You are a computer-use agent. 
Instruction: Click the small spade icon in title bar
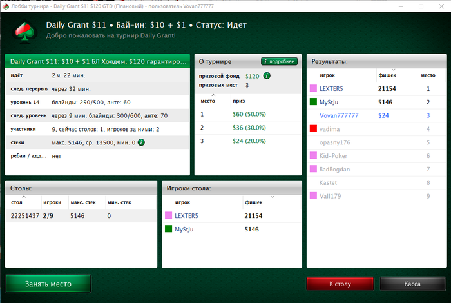click(5, 6)
